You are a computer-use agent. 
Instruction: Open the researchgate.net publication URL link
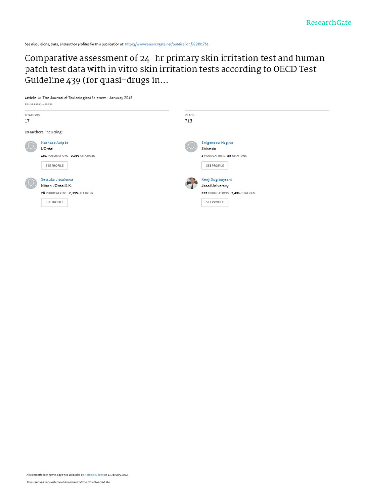tap(167, 44)
